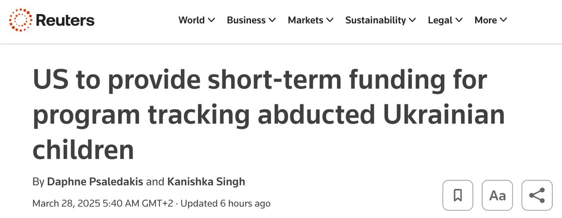This screenshot has width=562, height=218.
Task: Open the World menu item
Action: pos(191,20)
